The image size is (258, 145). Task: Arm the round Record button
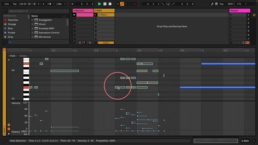(110, 4)
